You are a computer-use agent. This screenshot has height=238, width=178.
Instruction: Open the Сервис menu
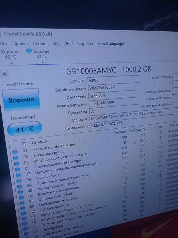(x=40, y=44)
